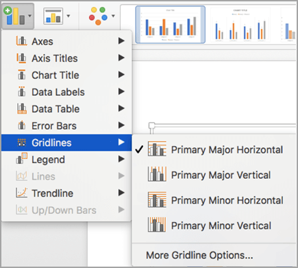Click the Primary Minor Vertical gridline icon
The height and width of the screenshot is (268, 298).
click(x=157, y=225)
